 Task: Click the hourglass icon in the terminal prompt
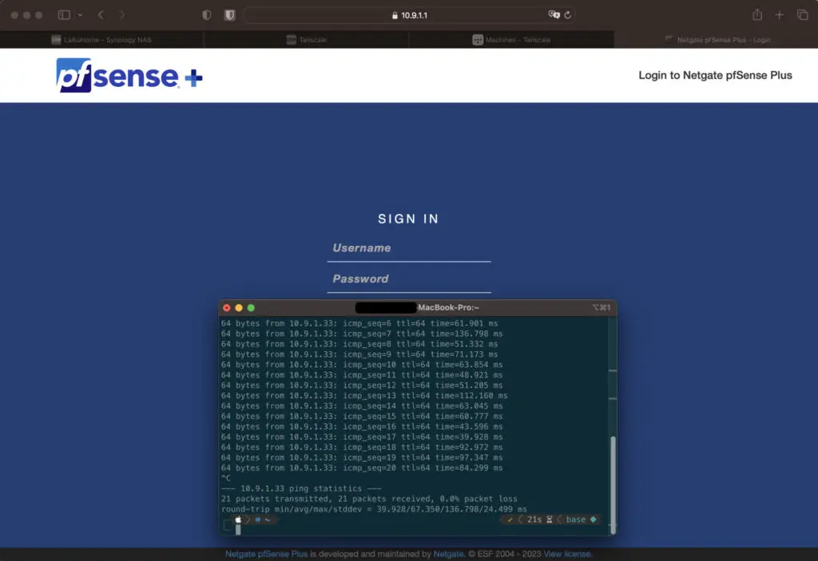point(550,520)
